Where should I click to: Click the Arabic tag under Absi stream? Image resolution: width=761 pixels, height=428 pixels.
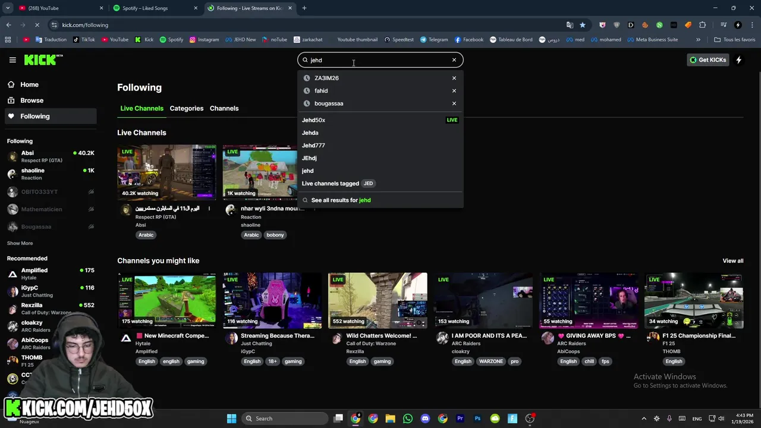click(x=146, y=235)
